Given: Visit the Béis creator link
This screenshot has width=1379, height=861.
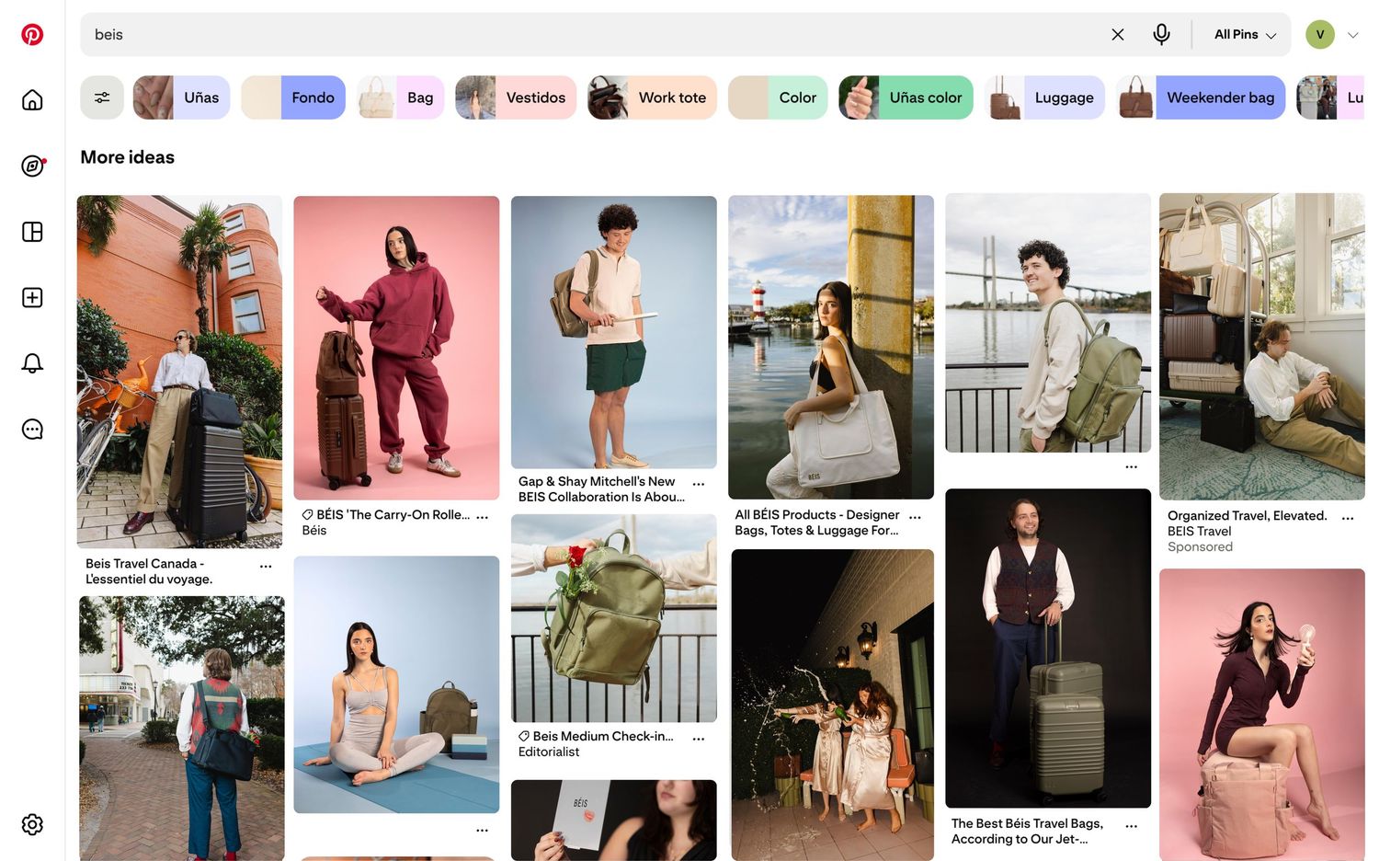Looking at the screenshot, I should coord(314,531).
